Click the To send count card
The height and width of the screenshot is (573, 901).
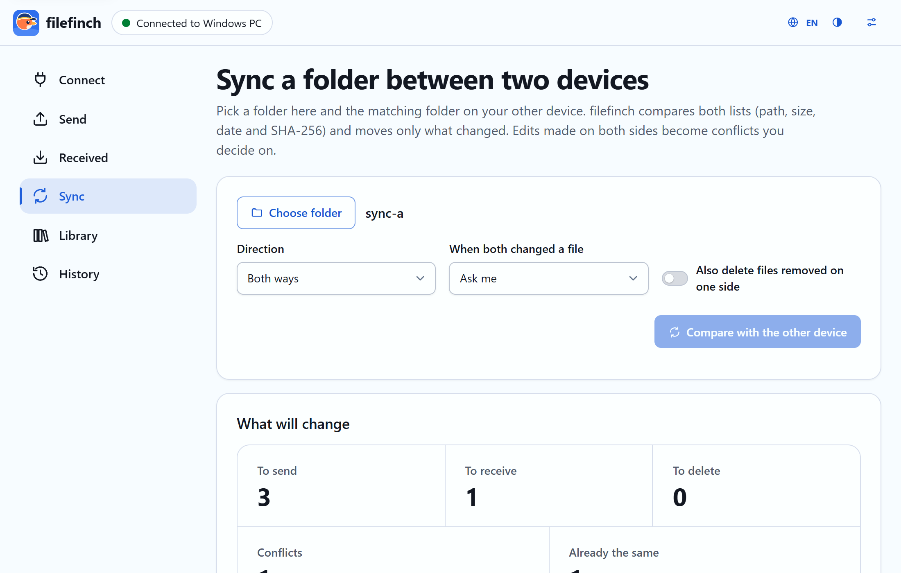[341, 486]
